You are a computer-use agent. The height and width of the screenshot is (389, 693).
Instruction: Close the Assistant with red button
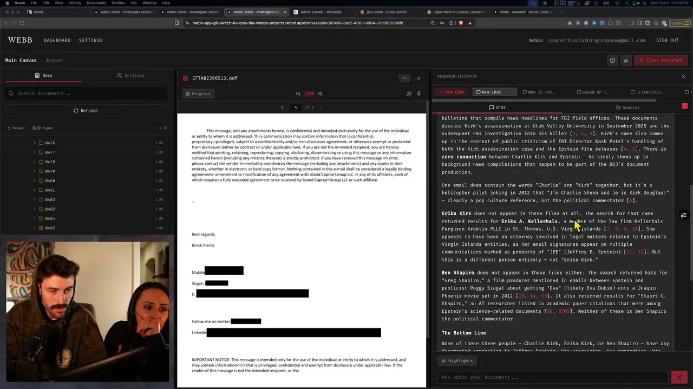pos(661,60)
